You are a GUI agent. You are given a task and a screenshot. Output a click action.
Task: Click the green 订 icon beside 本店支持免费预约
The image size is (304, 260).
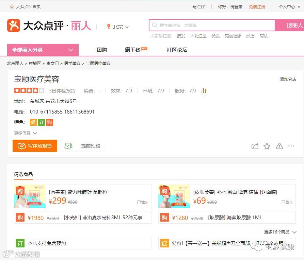[x=20, y=243]
